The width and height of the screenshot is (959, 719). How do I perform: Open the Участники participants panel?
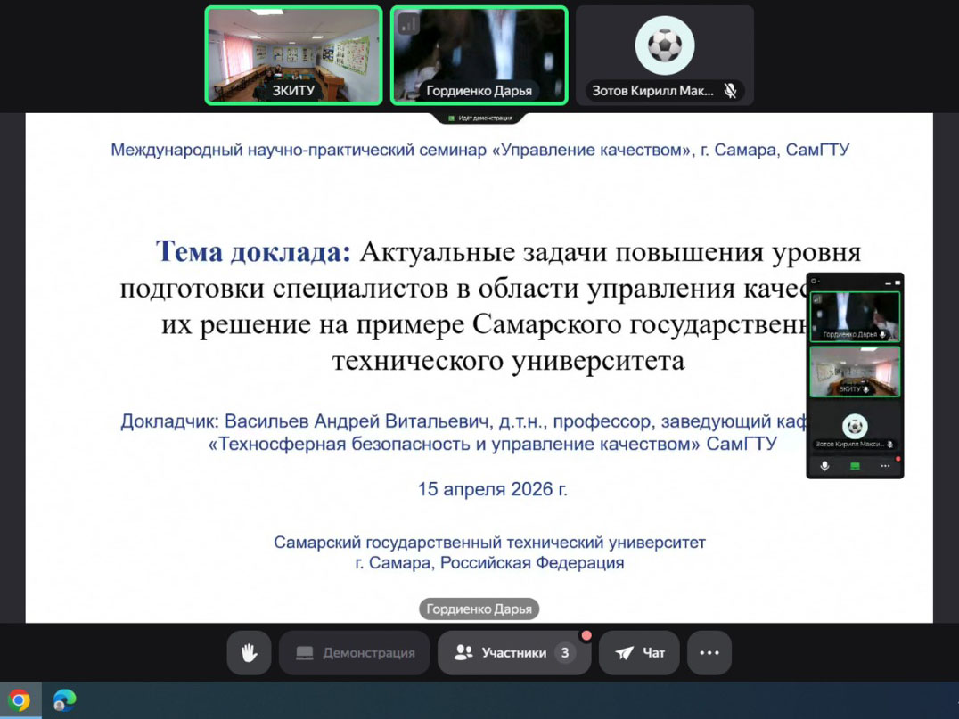(x=513, y=653)
